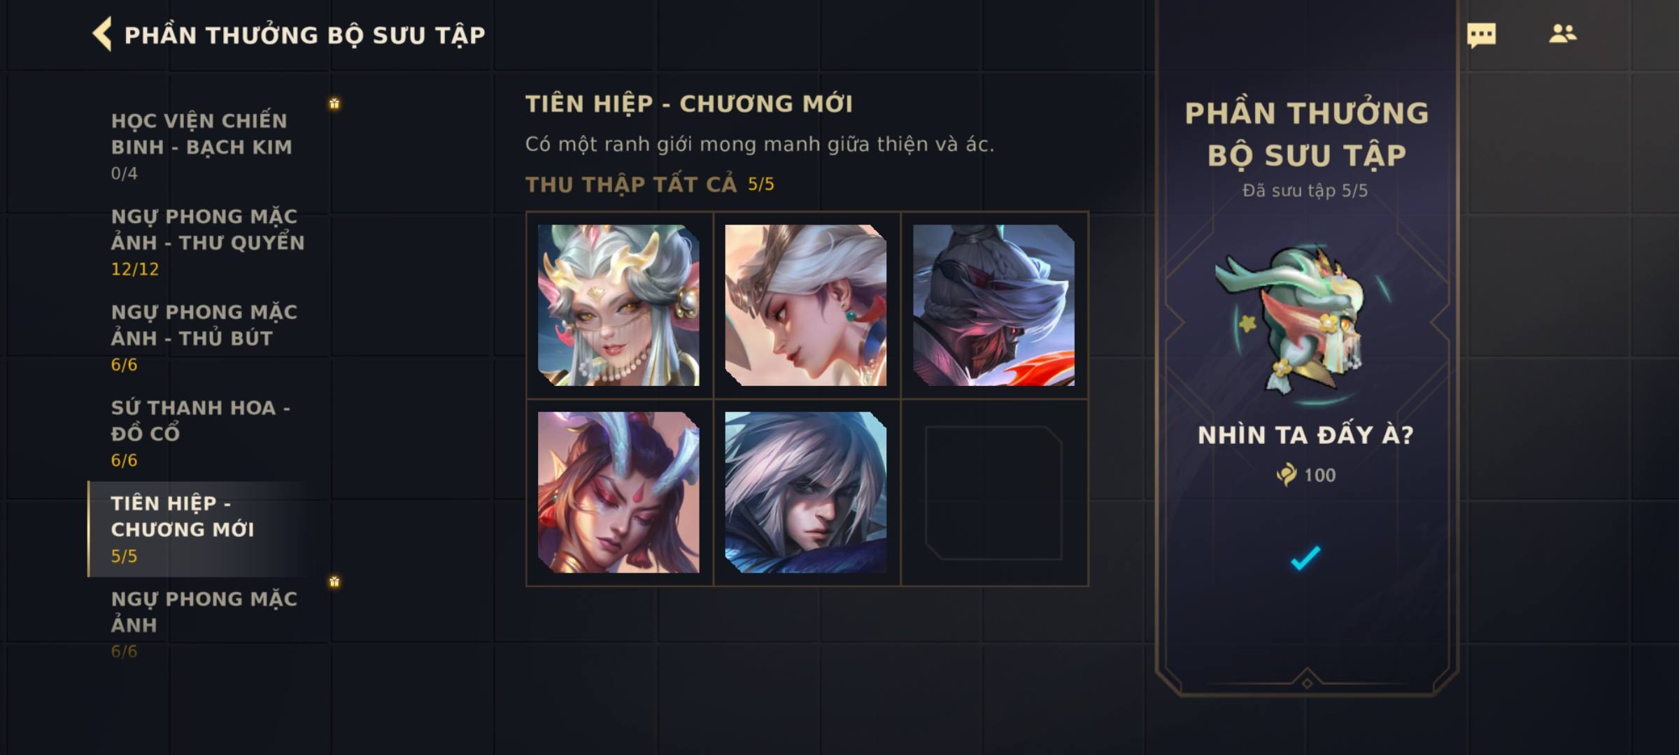Open the last Ngự Phong Mặc Ảnh 6/6 entry
This screenshot has height=755, width=1679.
coord(208,624)
